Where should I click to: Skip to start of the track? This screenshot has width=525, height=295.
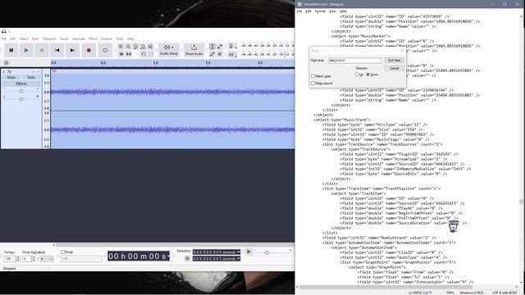point(57,50)
